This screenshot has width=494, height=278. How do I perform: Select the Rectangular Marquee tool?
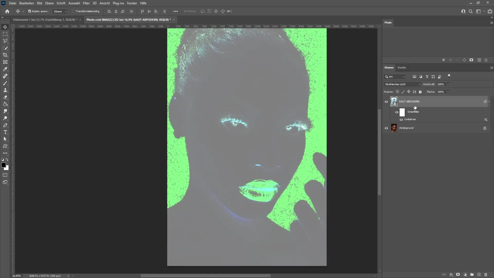pyautogui.click(x=5, y=34)
